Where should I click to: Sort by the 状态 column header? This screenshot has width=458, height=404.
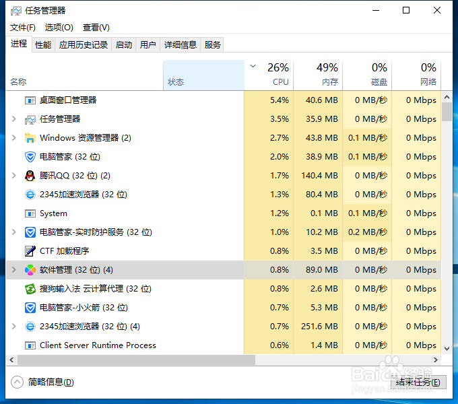tap(204, 75)
